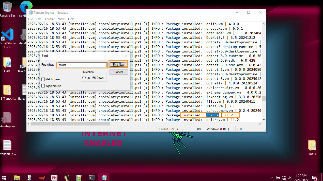Image resolution: width=323 pixels, height=181 pixels.
Task: Click the 'floss.vm | 3.1.1' log entry
Action: [223, 106]
